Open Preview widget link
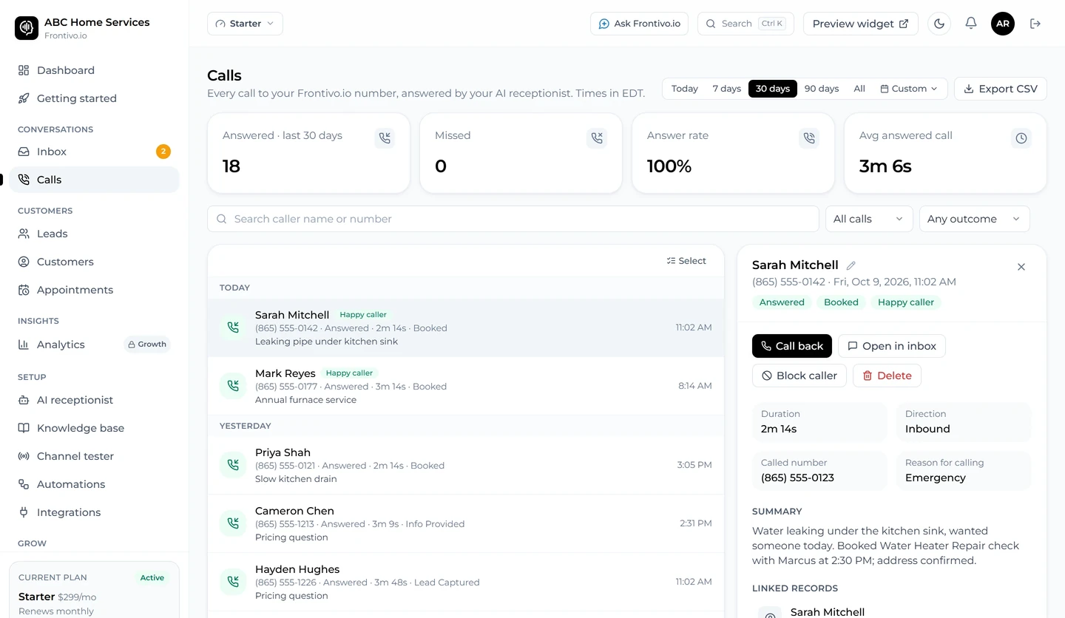1065x618 pixels. click(x=861, y=24)
